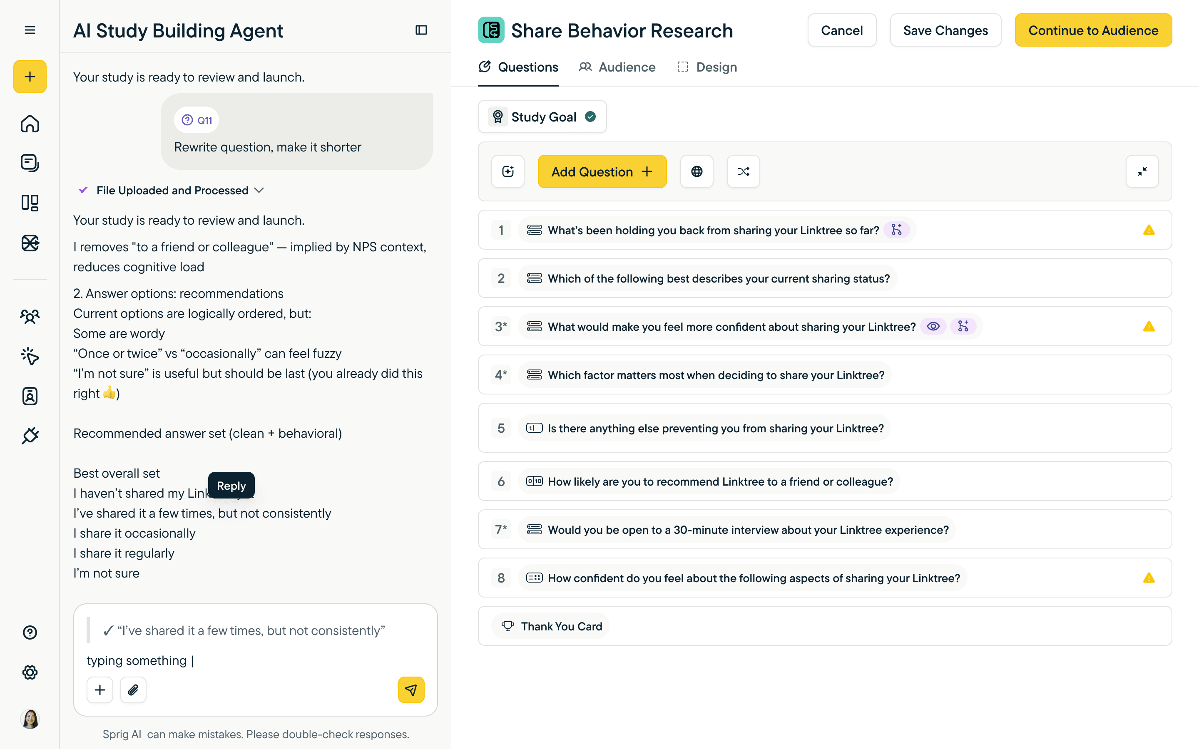This screenshot has width=1199, height=749.
Task: Click warning icon on question 1
Action: point(1149,230)
